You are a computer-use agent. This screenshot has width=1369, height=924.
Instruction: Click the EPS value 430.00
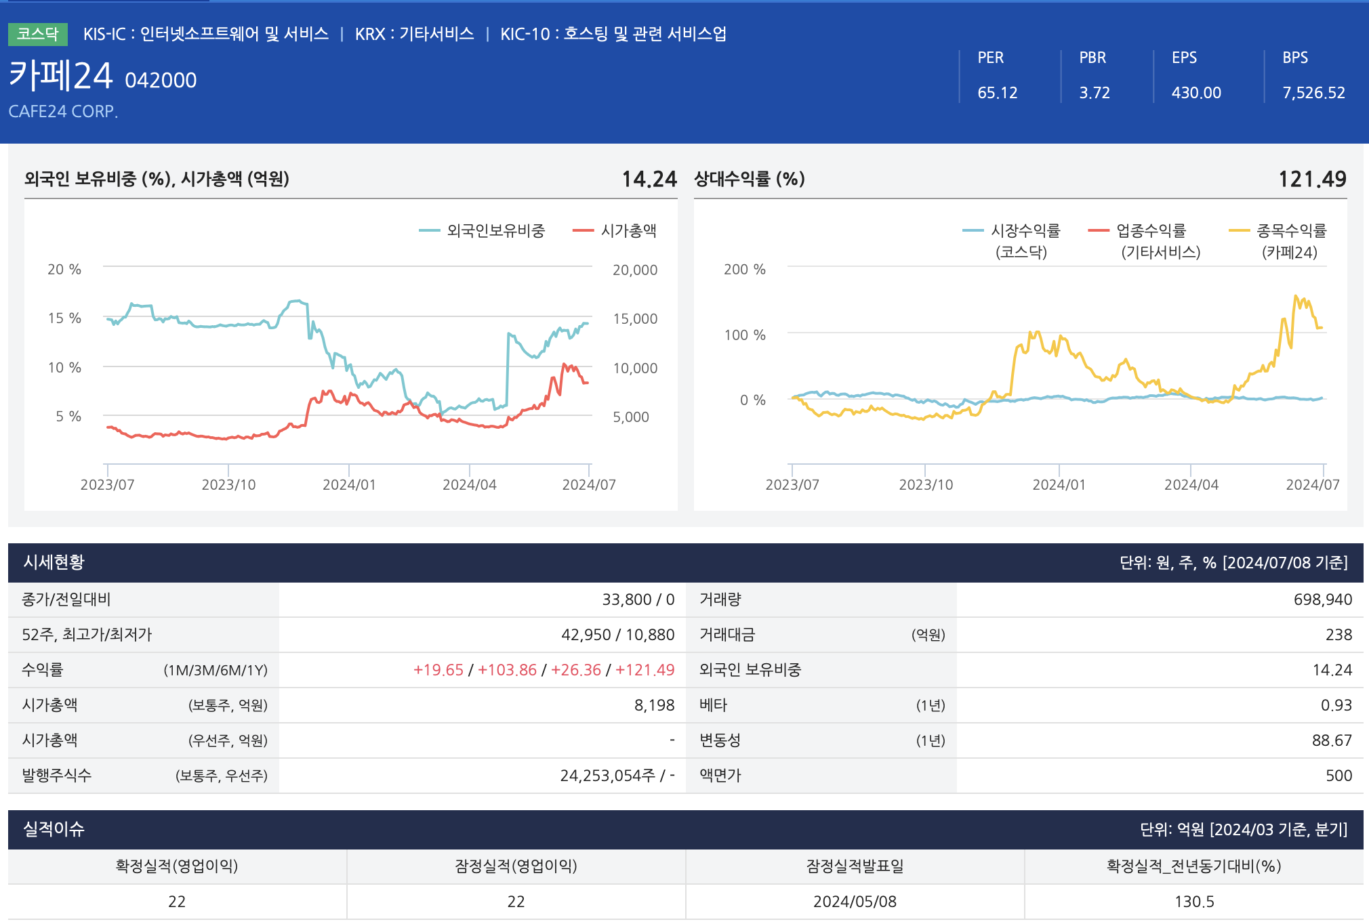pyautogui.click(x=1196, y=93)
